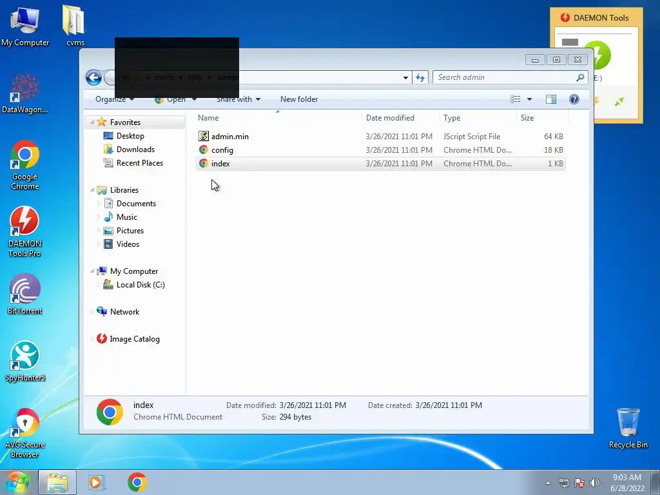This screenshot has width=660, height=495.
Task: Open the cvms folder on desktop
Action: point(75,25)
